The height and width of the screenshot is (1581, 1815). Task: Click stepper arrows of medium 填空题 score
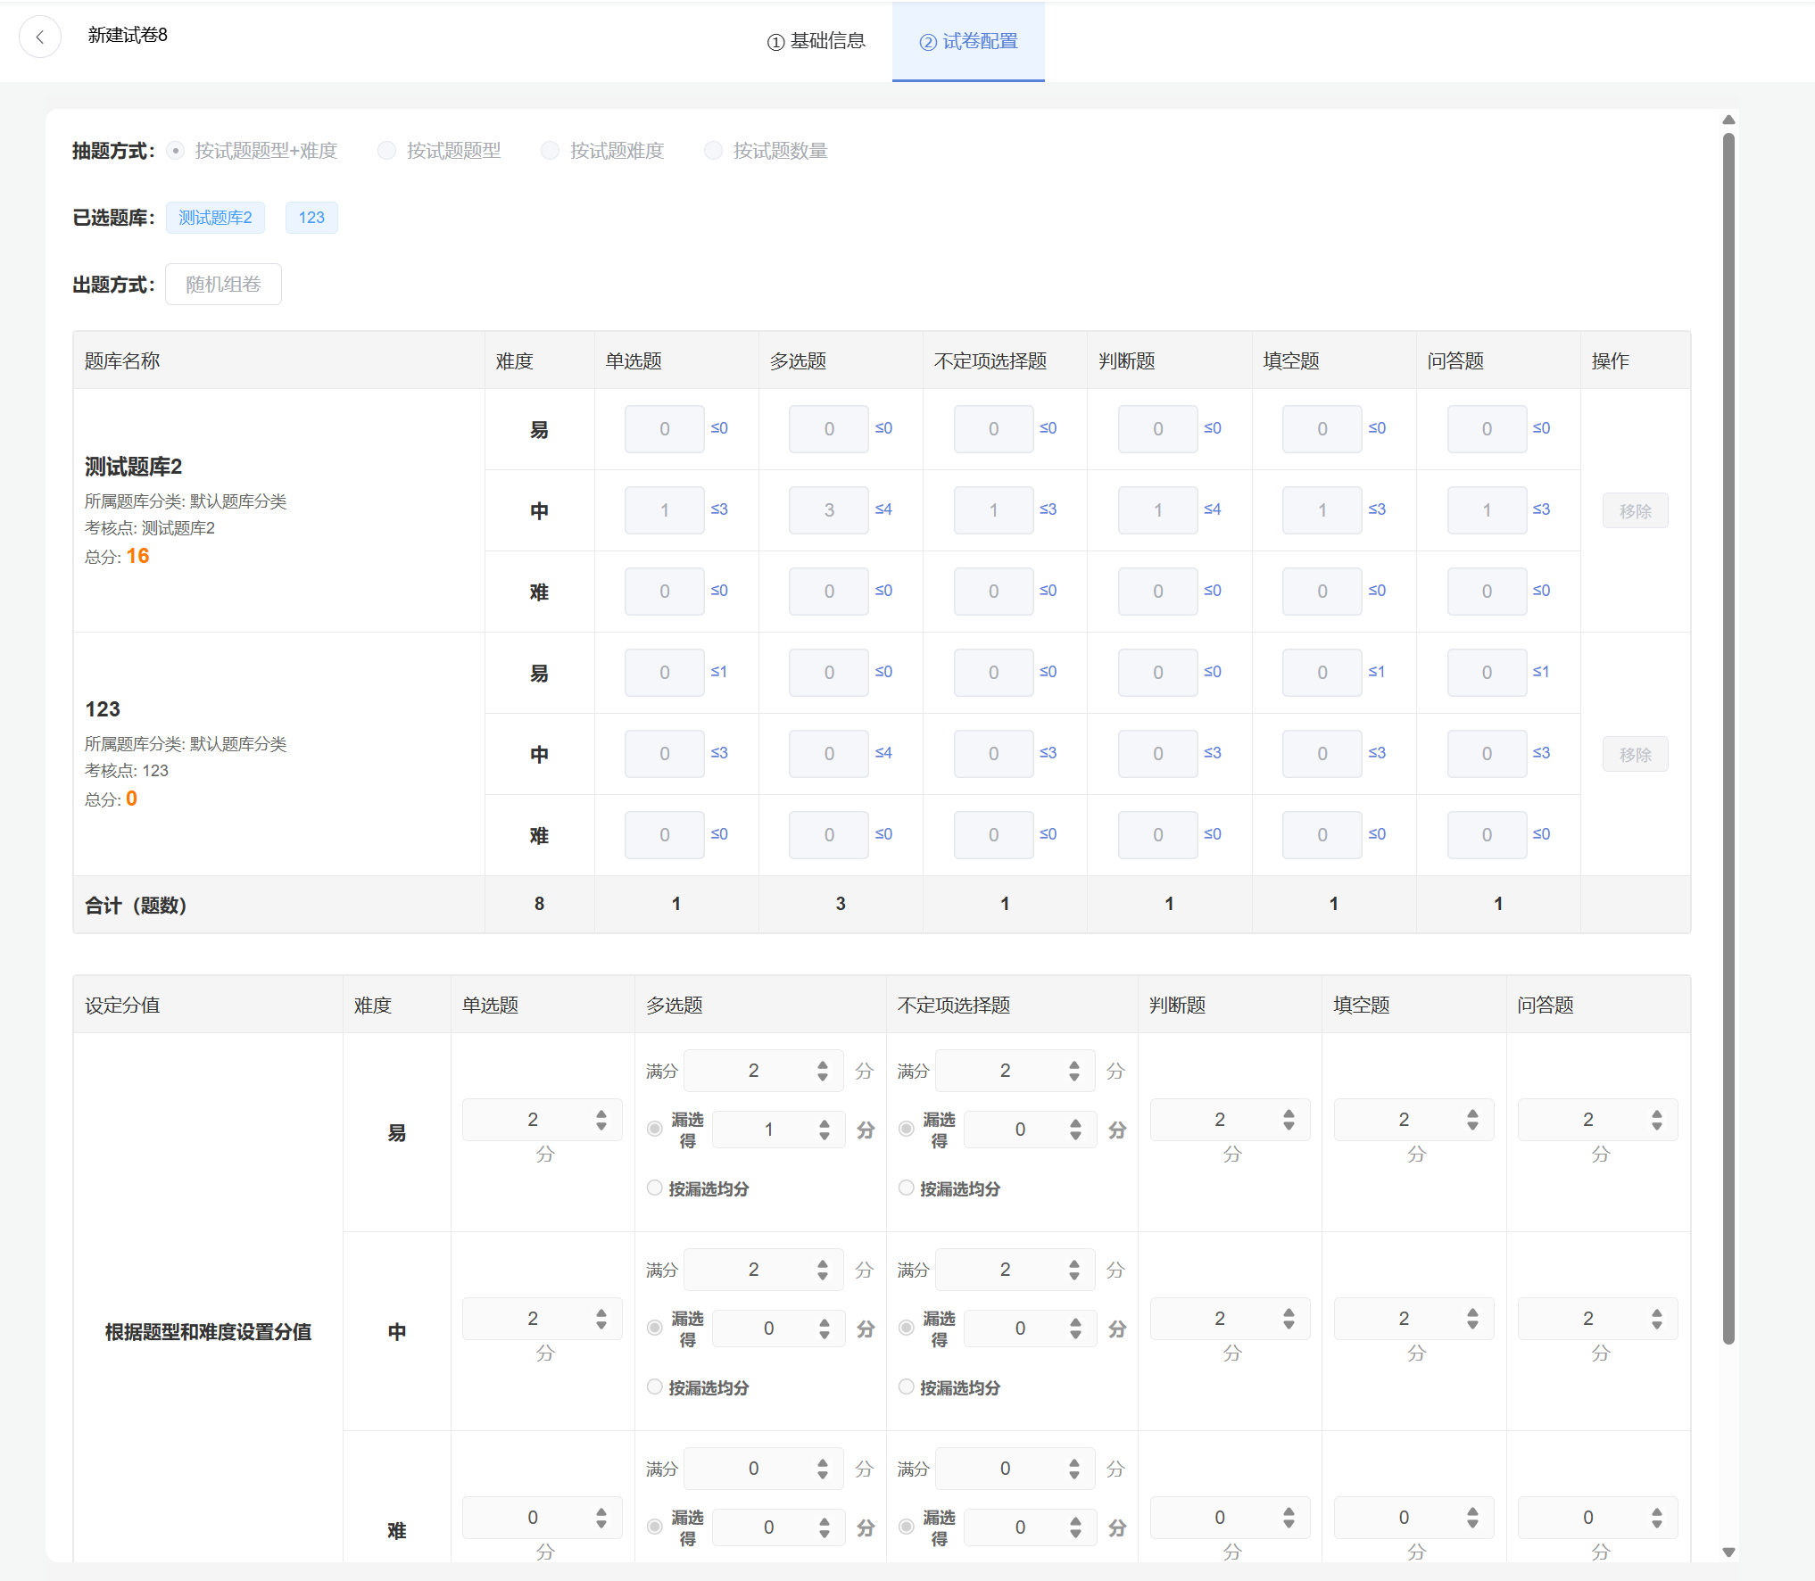click(x=1472, y=1319)
